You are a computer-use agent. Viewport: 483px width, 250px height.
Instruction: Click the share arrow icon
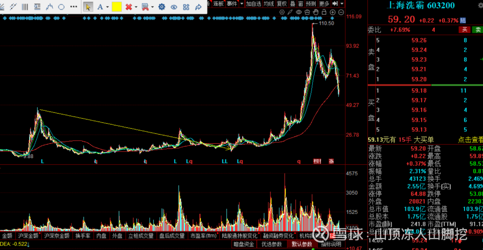199,7
